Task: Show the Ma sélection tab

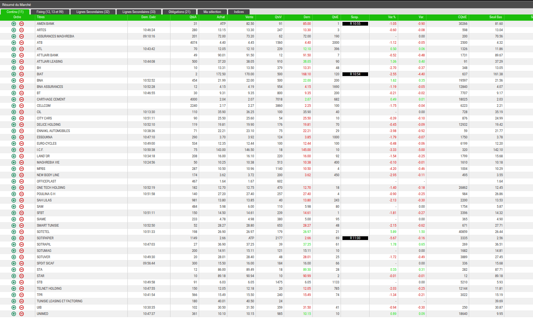Action: 212,12
